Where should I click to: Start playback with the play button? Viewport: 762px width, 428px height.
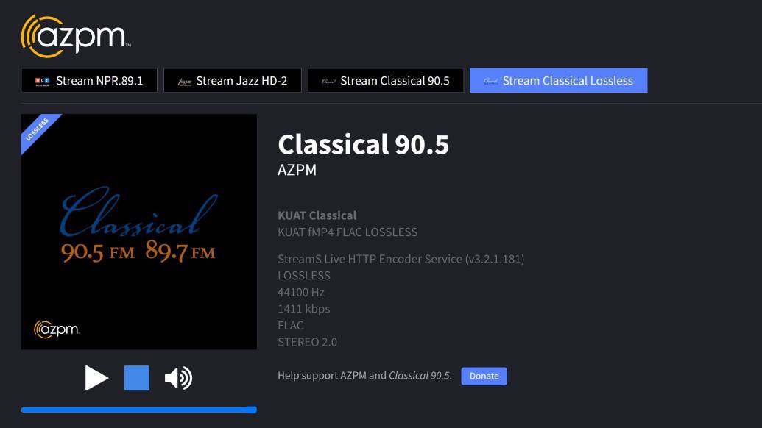(x=96, y=378)
